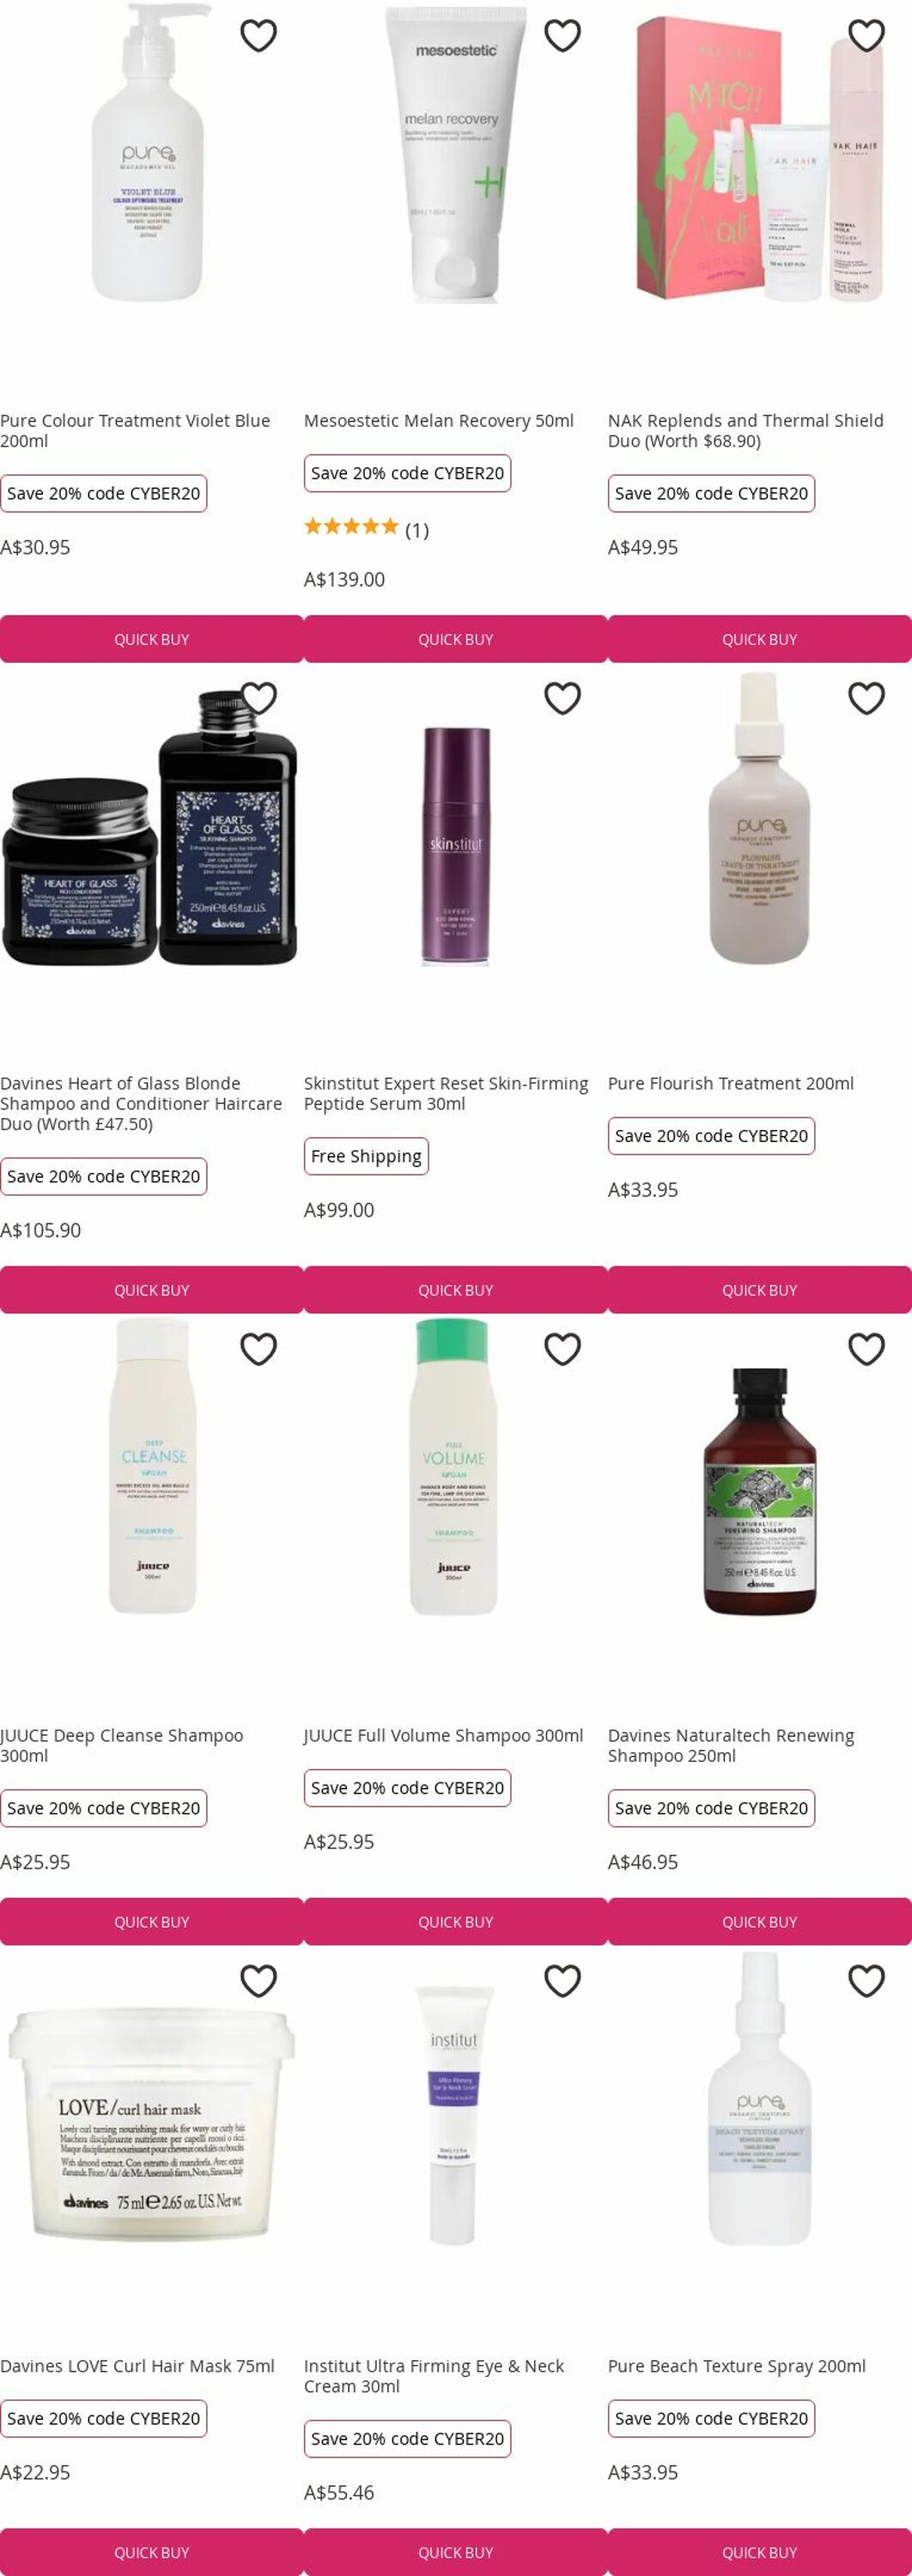Image resolution: width=912 pixels, height=2576 pixels.
Task: Open Skinstitut Expert Reset Peptide Serum title link
Action: [x=446, y=1093]
